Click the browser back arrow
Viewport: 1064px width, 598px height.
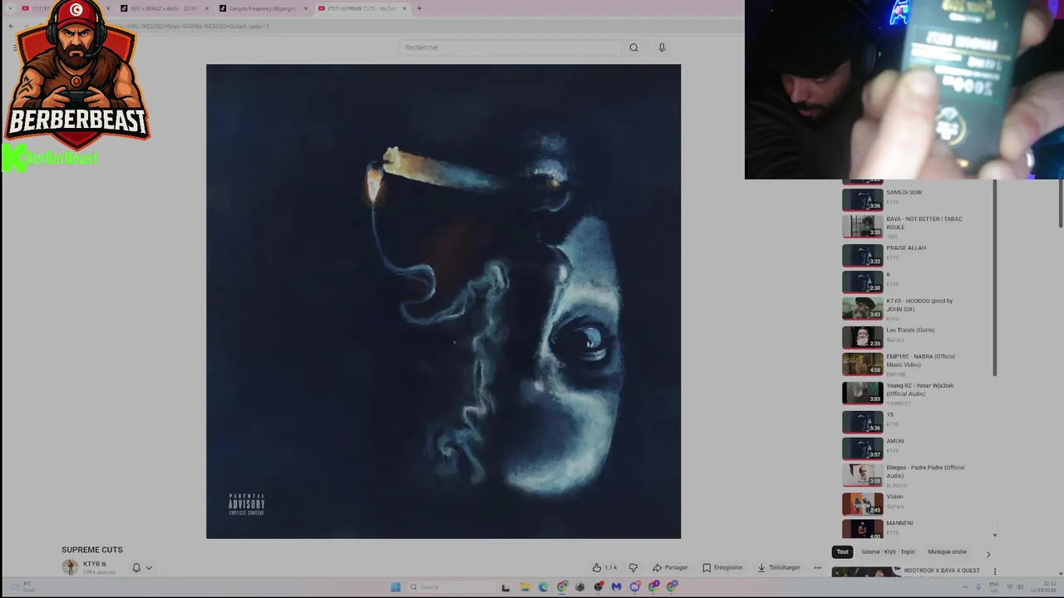(12, 26)
